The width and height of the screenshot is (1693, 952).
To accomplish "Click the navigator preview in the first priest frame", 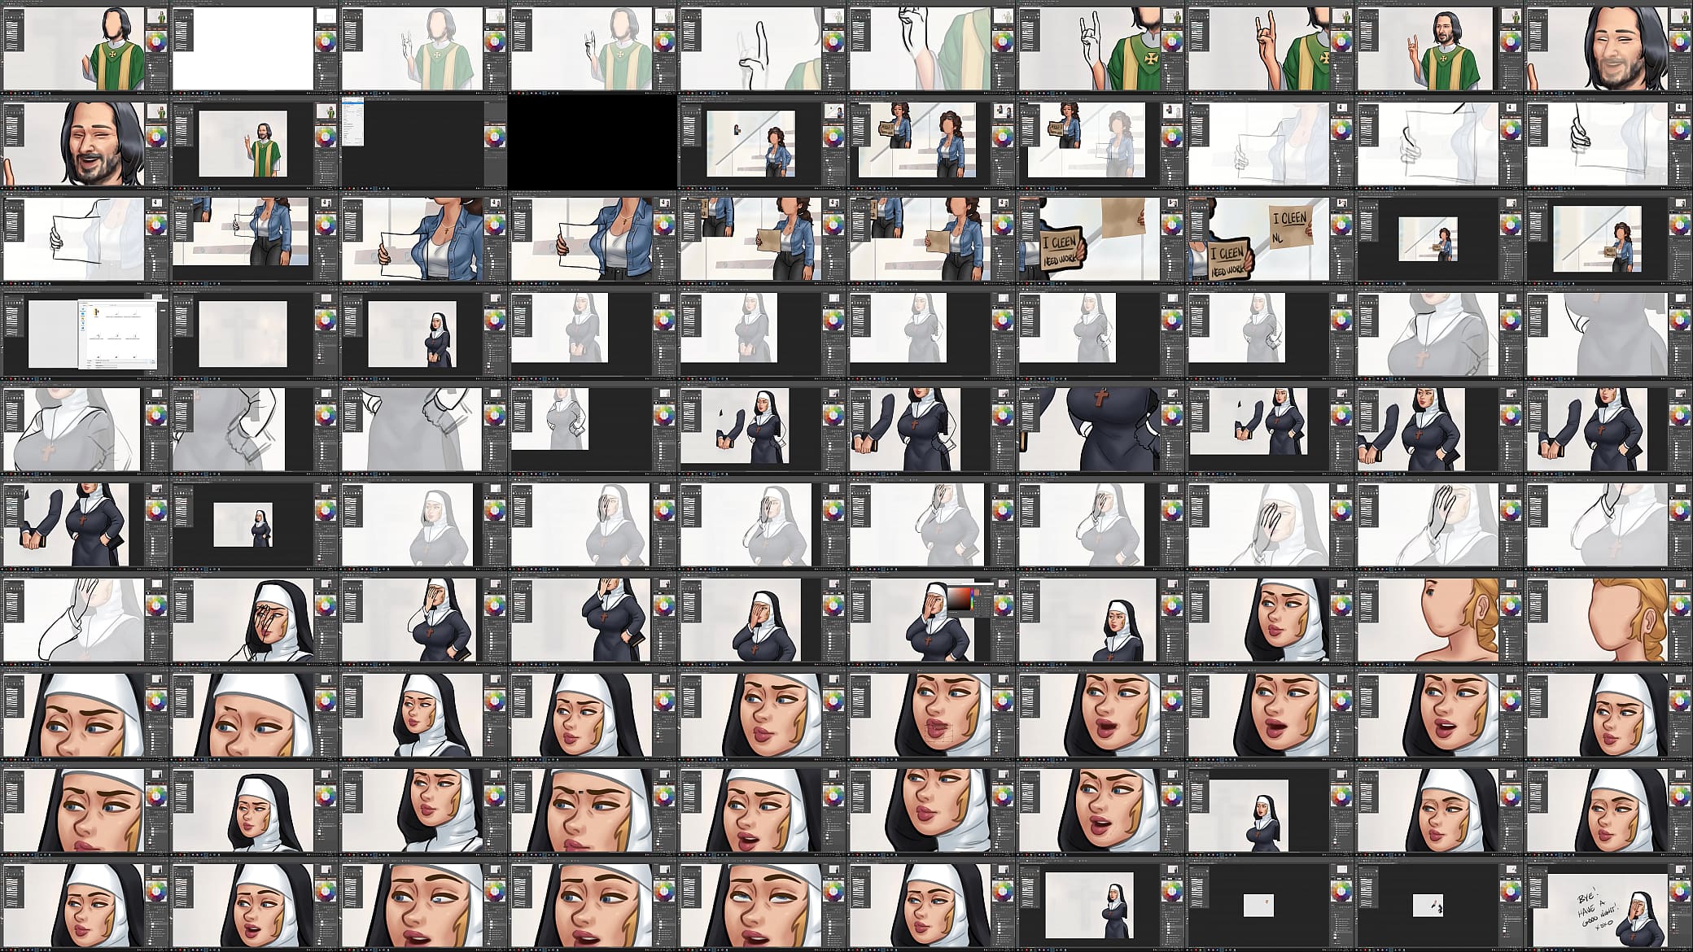I will [x=155, y=16].
